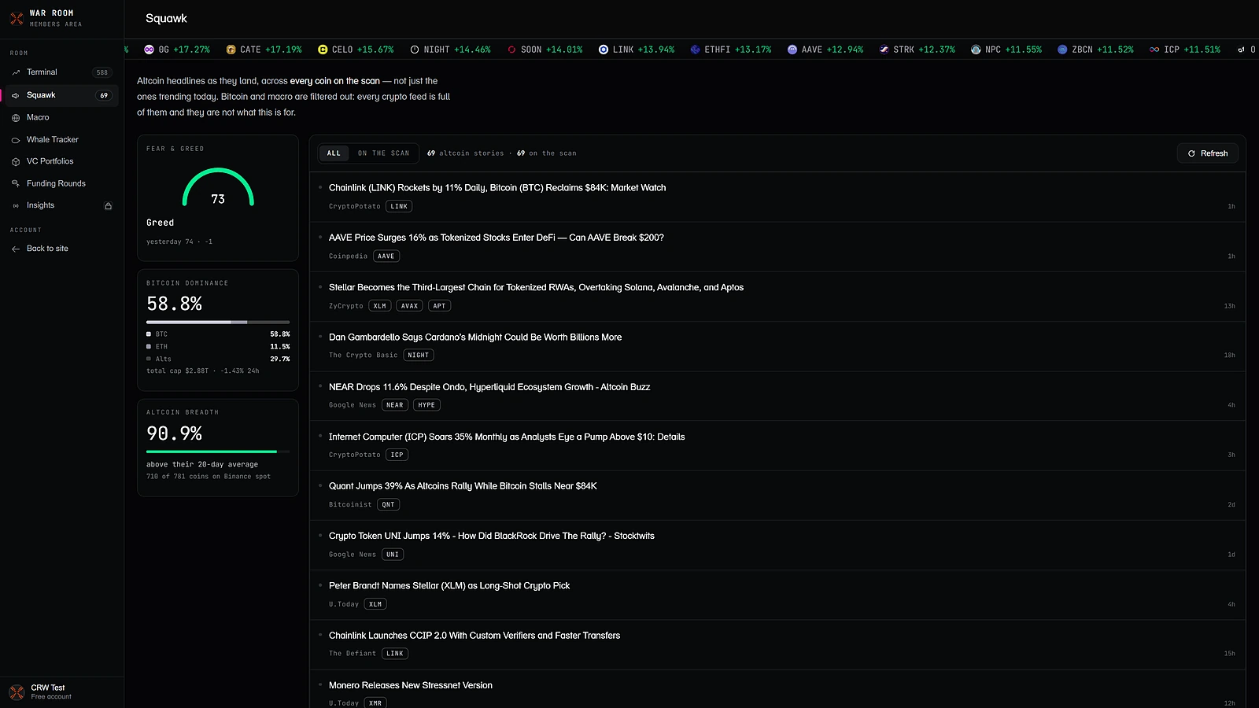
Task: Open the CRW Test account avatar
Action: pyautogui.click(x=17, y=692)
